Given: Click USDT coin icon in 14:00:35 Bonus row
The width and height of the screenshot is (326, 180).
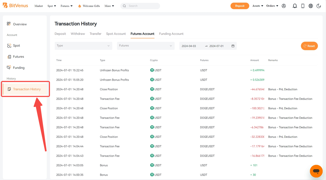Looking at the screenshot, I should point(152,175).
